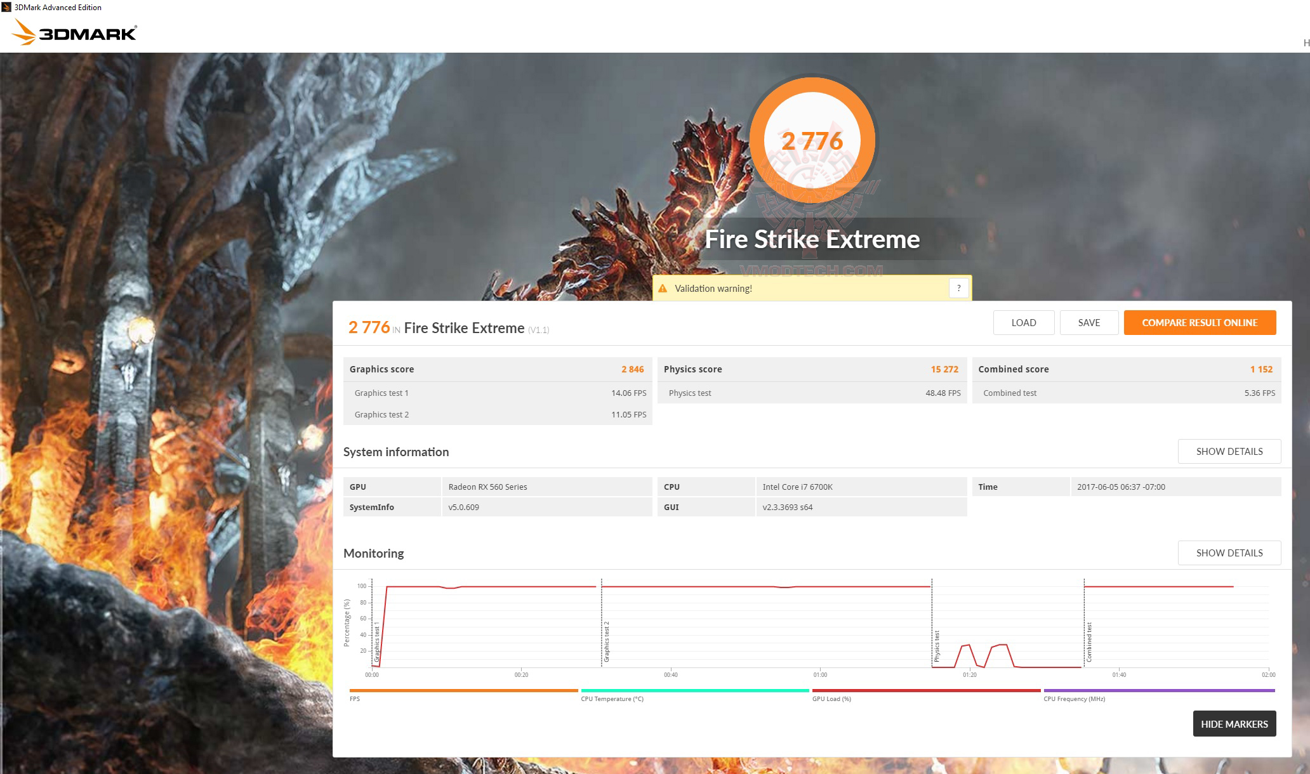Click the warning triangle in the validation banner
1310x774 pixels.
coord(663,287)
